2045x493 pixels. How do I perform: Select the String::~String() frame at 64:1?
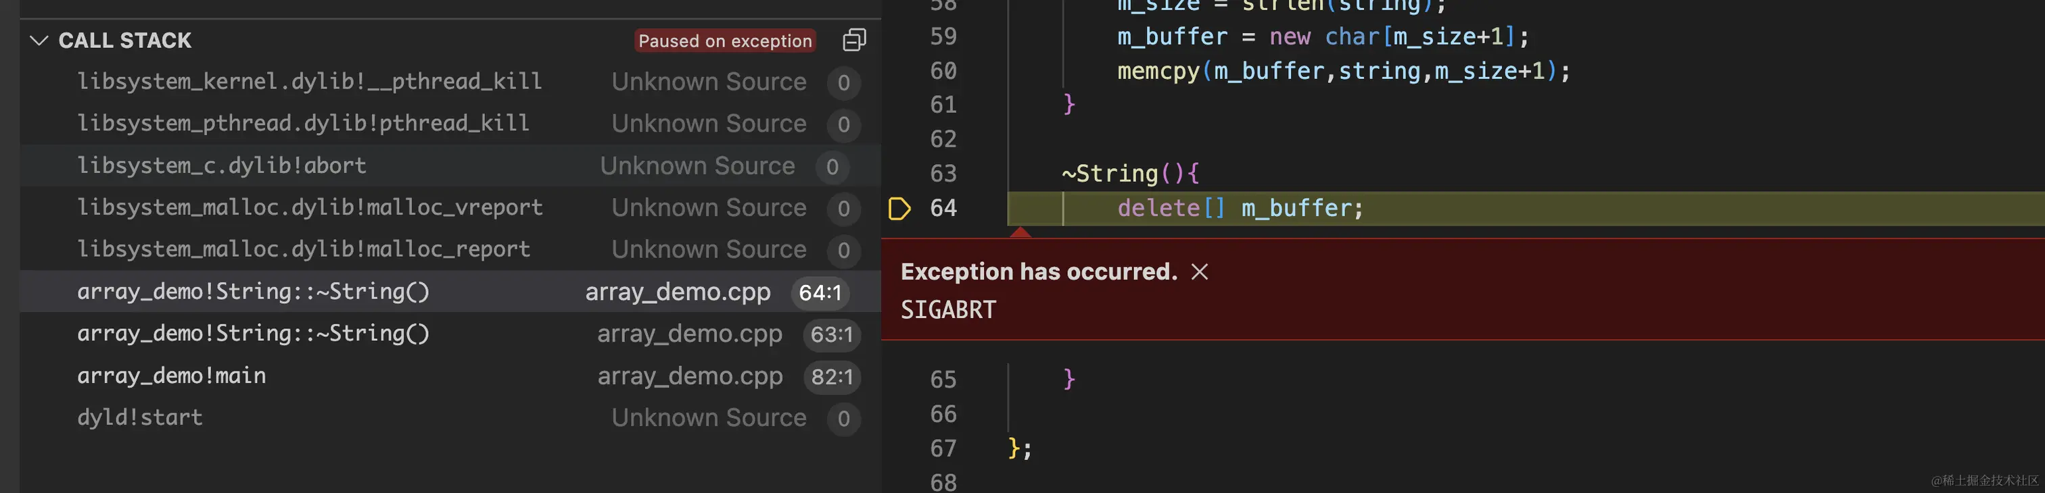tap(252, 292)
